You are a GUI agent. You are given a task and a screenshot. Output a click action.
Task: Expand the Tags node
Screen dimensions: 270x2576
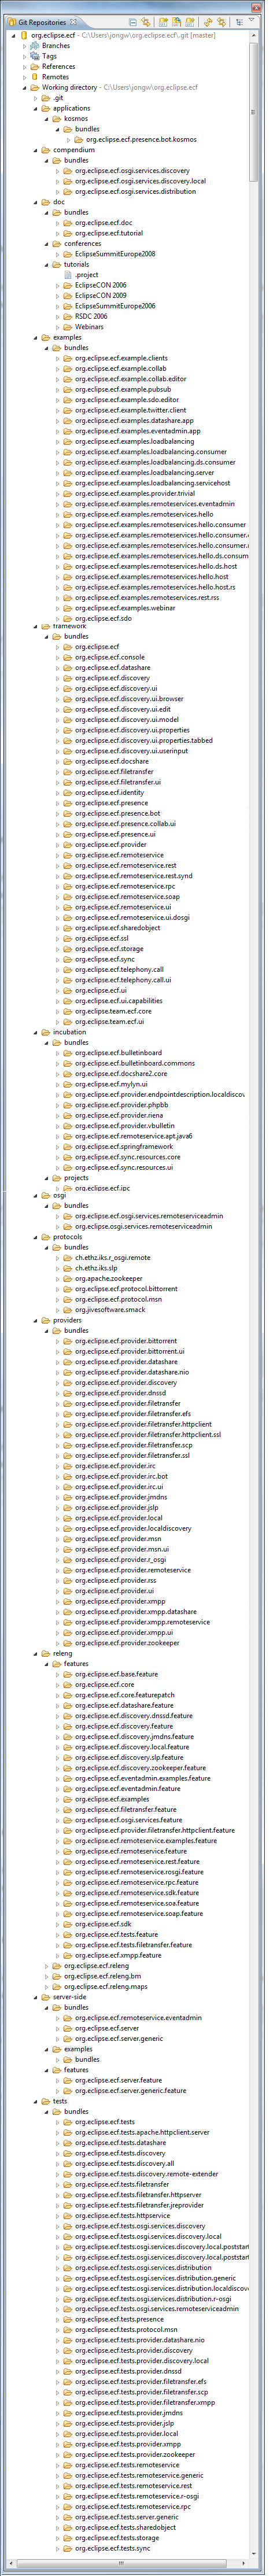(x=24, y=56)
